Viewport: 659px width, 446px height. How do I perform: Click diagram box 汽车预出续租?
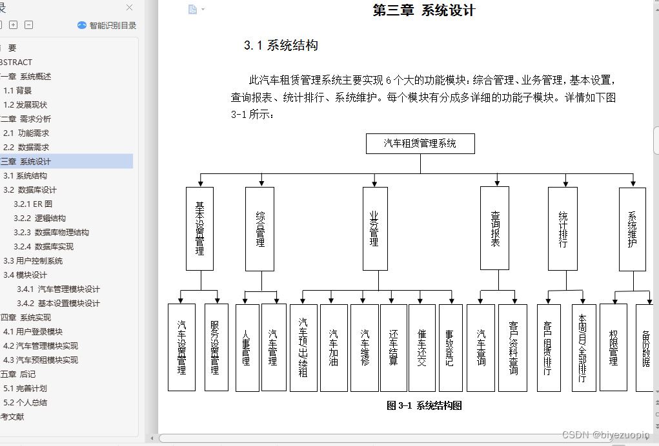[x=303, y=348]
